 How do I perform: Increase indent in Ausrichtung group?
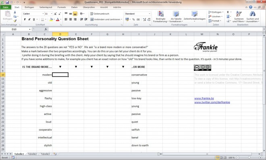pyautogui.click(x=86, y=19)
